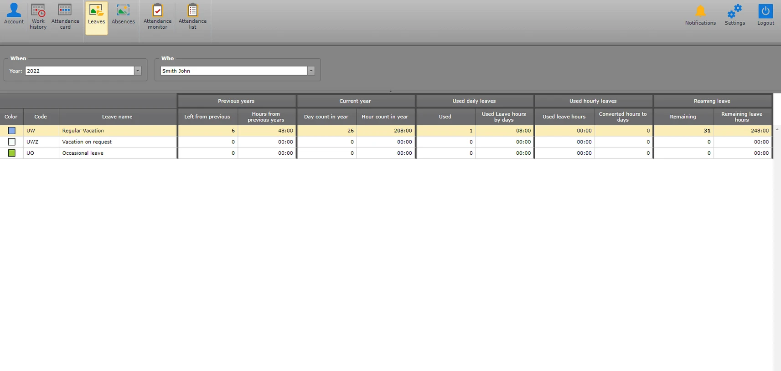The width and height of the screenshot is (781, 371).
Task: Open Settings gears
Action: coord(734,14)
